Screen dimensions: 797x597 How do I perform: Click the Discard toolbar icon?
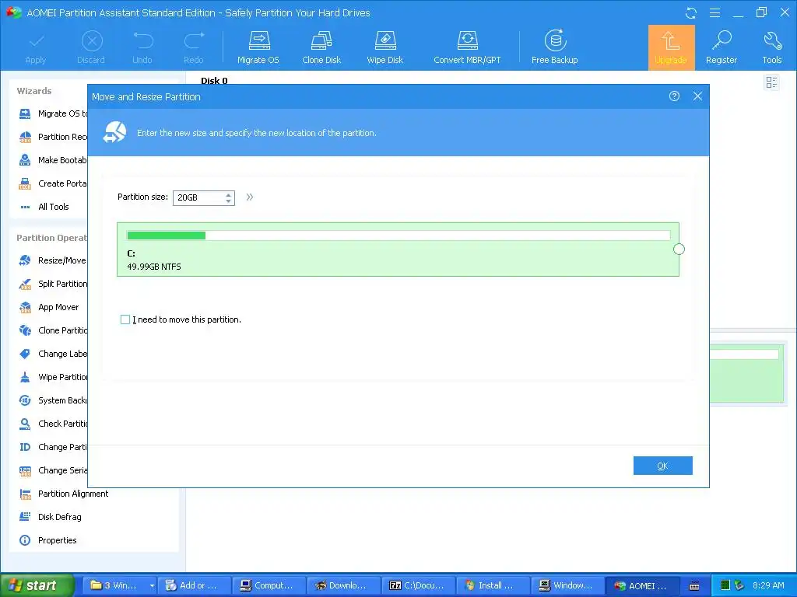pos(91,47)
